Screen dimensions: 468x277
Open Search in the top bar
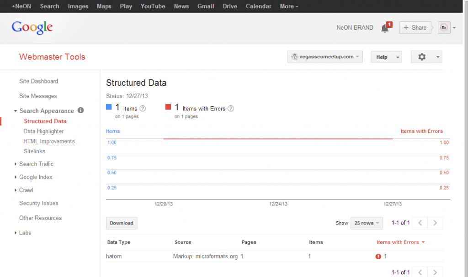(49, 6)
